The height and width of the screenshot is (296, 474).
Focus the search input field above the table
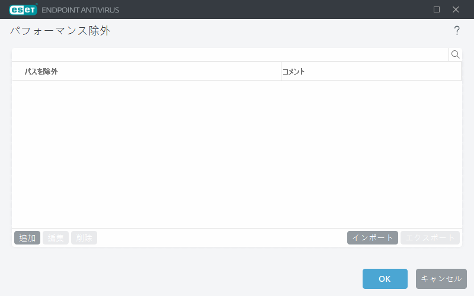230,54
